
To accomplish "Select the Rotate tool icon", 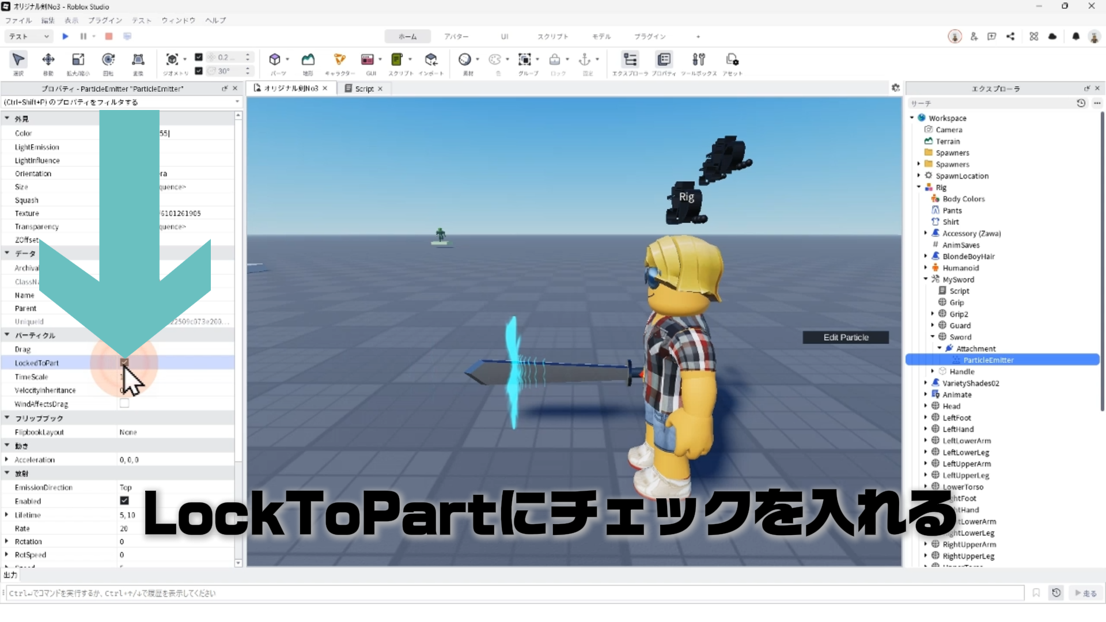I will [108, 59].
